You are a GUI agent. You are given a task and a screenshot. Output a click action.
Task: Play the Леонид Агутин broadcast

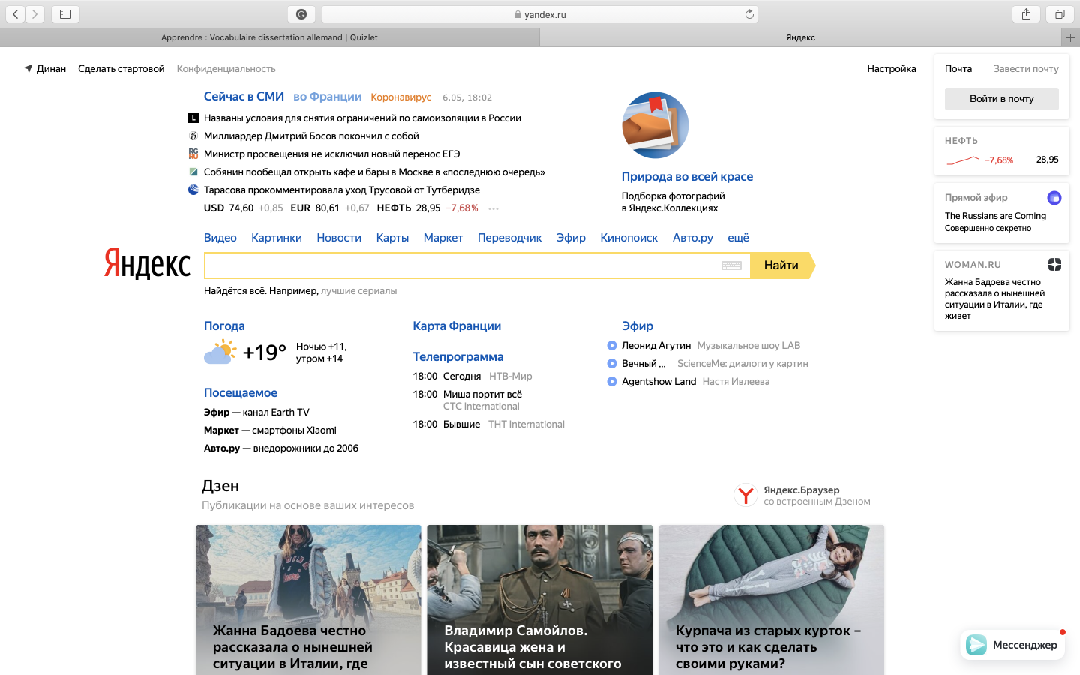coord(612,346)
